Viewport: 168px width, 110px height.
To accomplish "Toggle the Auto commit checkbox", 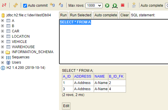I will point(25,6).
